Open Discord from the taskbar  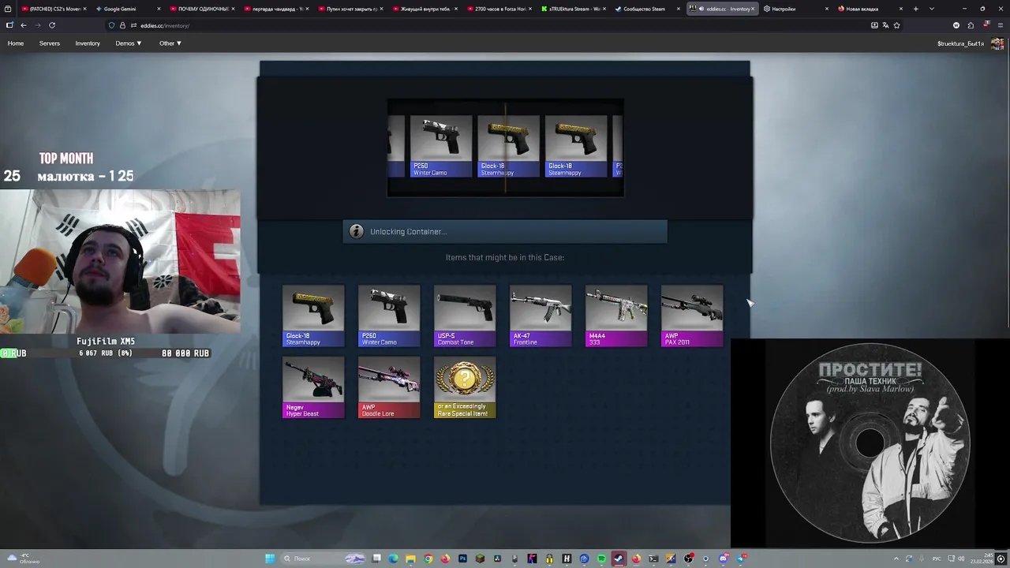click(x=723, y=559)
